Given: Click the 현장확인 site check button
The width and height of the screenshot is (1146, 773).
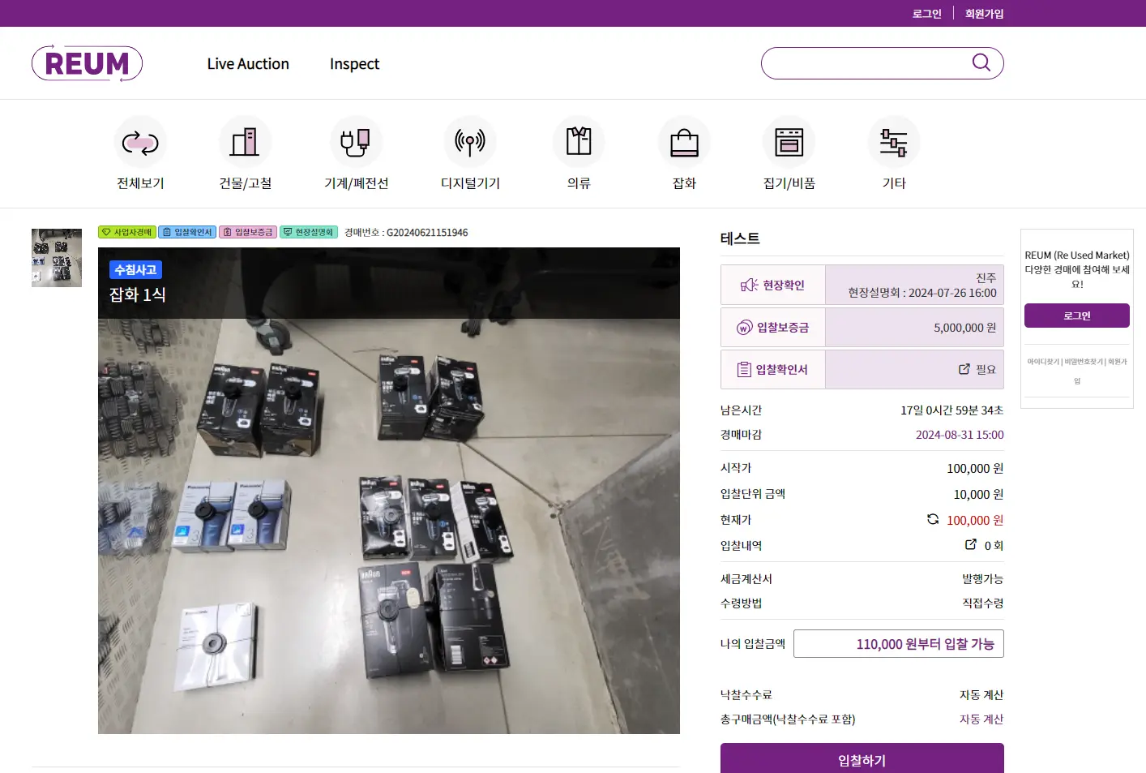Looking at the screenshot, I should 773,285.
